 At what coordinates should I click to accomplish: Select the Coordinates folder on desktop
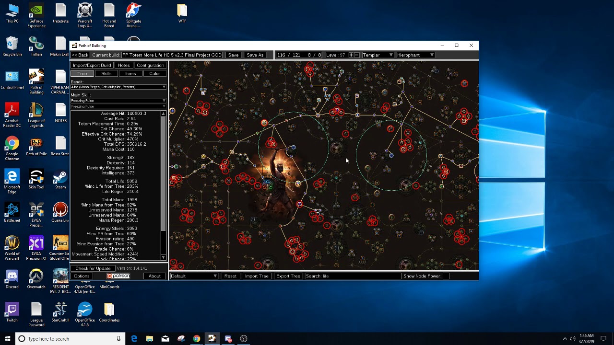tap(109, 312)
